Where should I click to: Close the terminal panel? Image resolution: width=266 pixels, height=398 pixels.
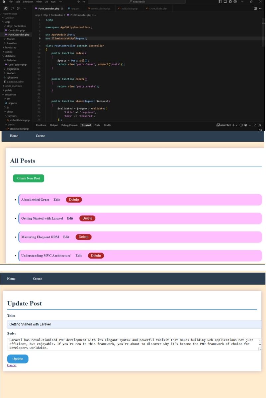click(260, 125)
